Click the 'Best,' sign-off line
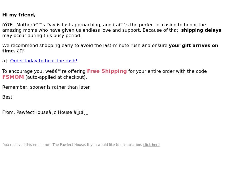This screenshot has height=170, width=227. coord(8,97)
